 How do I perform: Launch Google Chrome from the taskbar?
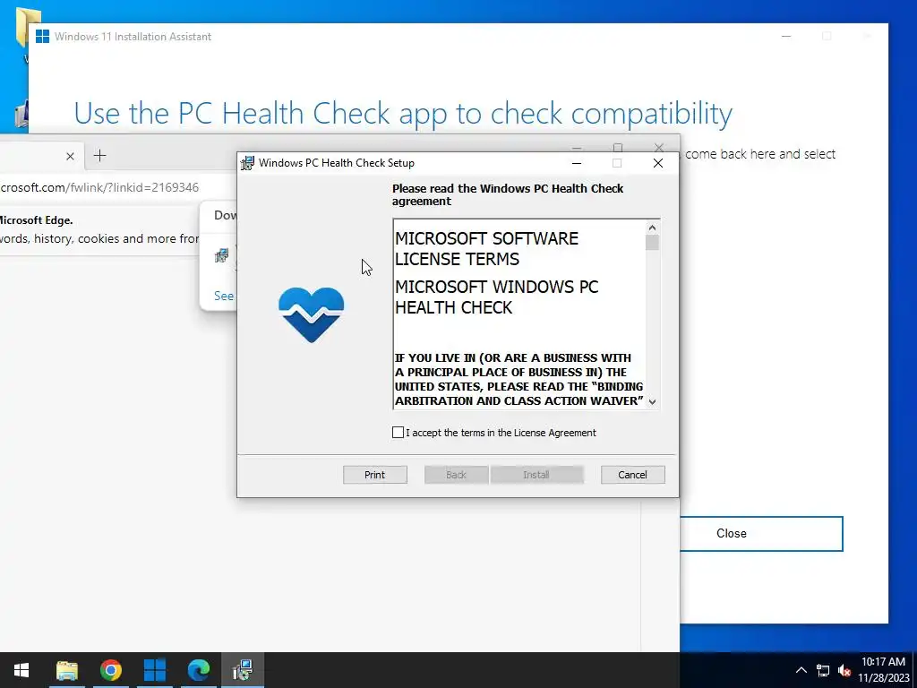[110, 670]
